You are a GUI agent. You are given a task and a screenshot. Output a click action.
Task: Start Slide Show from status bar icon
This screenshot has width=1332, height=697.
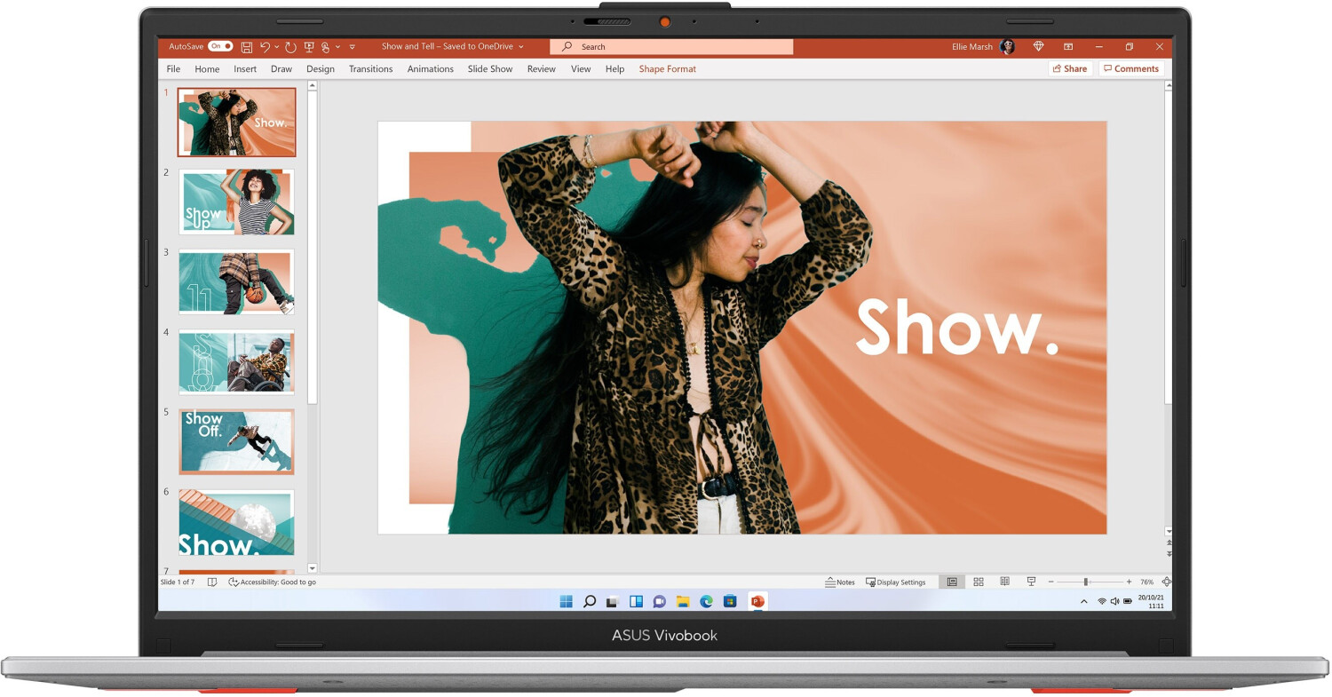(x=1031, y=582)
